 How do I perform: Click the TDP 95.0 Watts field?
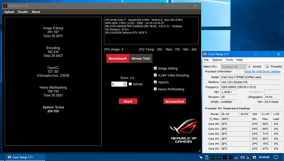tap(273, 102)
